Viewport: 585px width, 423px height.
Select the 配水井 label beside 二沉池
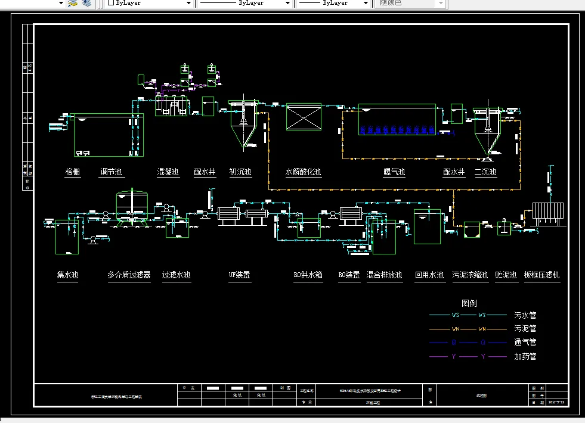click(454, 172)
